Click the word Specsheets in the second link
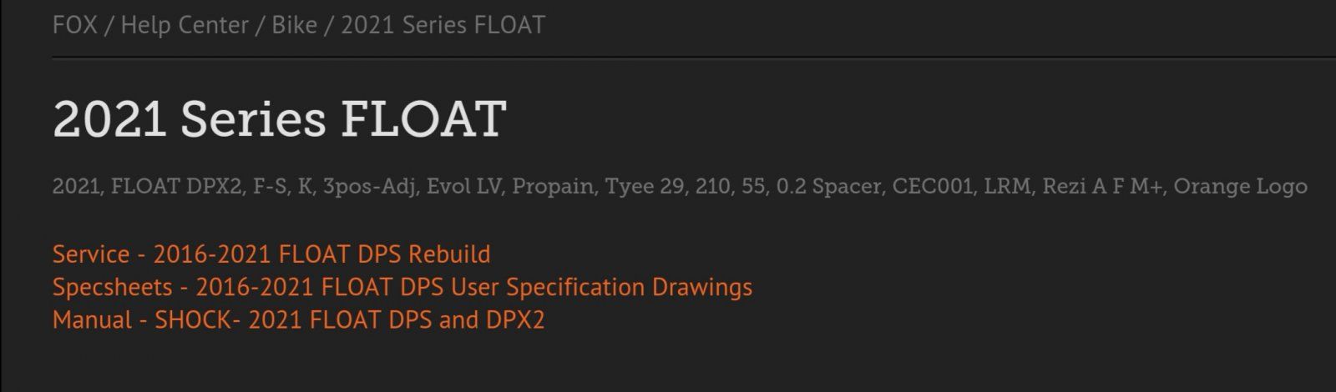The height and width of the screenshot is (392, 1336). (113, 288)
